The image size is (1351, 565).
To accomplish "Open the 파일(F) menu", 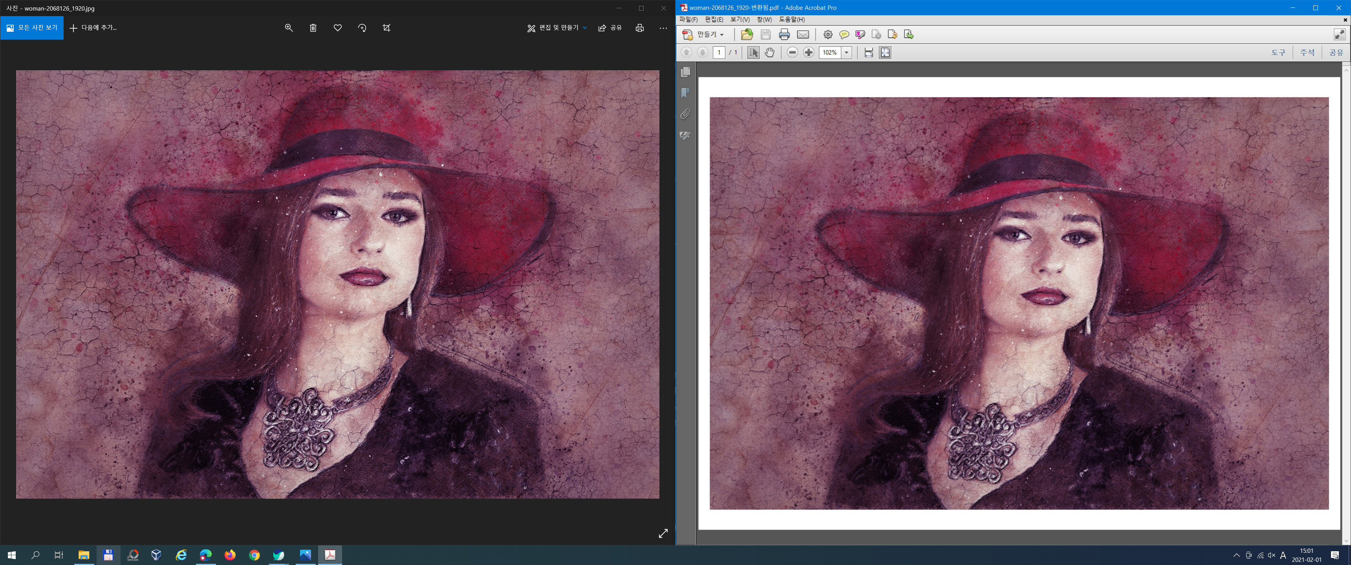I will point(688,19).
